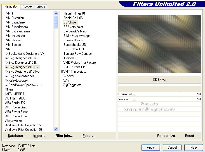Adjust the Vertical slider handle
The image size is (205, 152).
point(134,100)
